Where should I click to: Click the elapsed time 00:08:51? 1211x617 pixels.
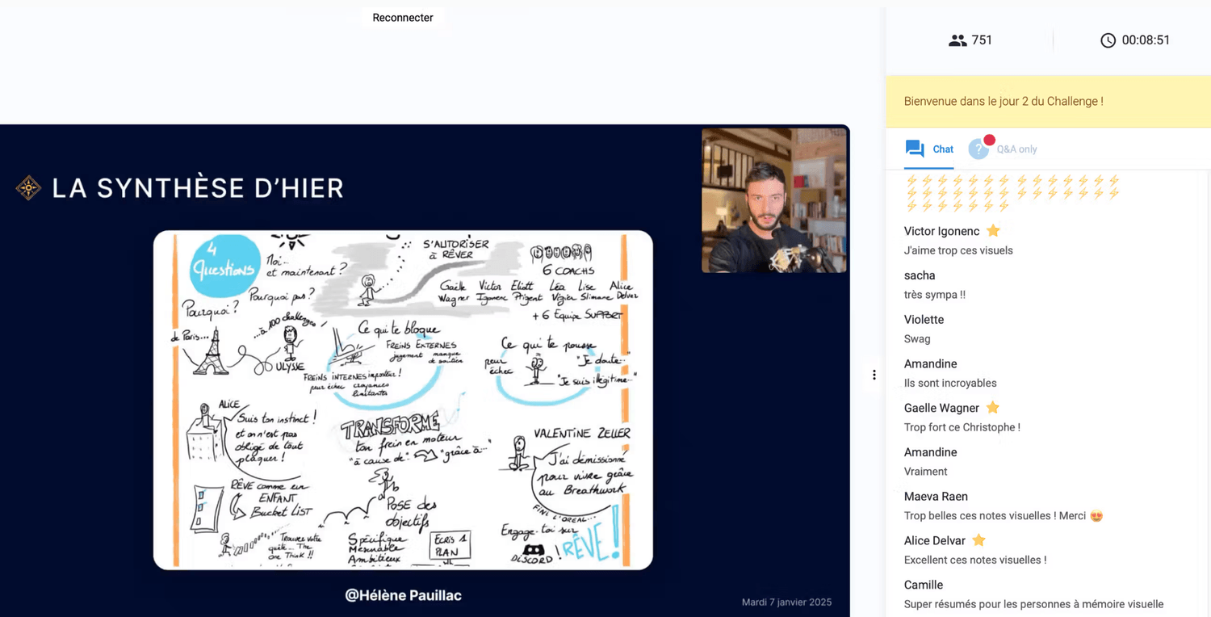coord(1146,40)
